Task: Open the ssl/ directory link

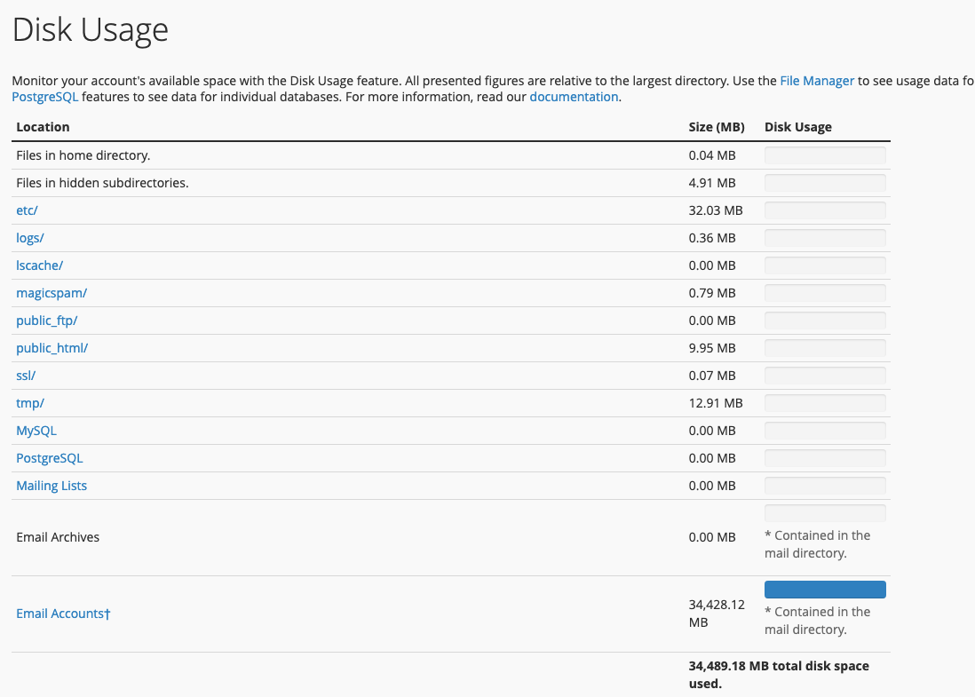Action: tap(26, 376)
